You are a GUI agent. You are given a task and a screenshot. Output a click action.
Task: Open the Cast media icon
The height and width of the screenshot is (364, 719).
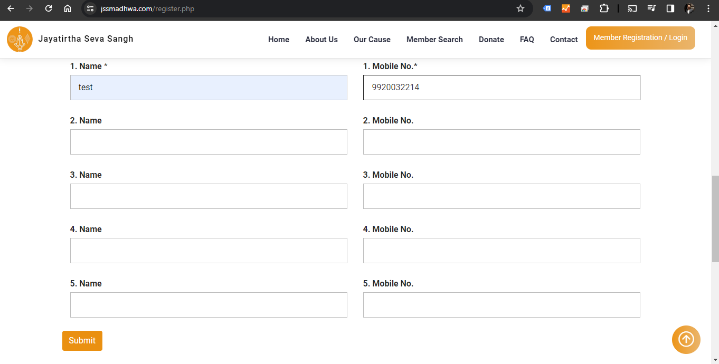632,8
